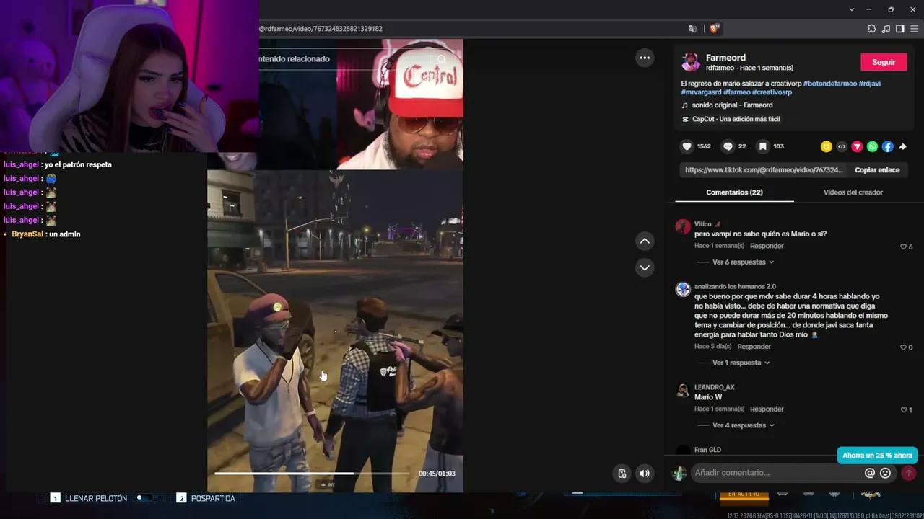
Task: Expand the 1 reply under analizando los humanos
Action: click(742, 363)
